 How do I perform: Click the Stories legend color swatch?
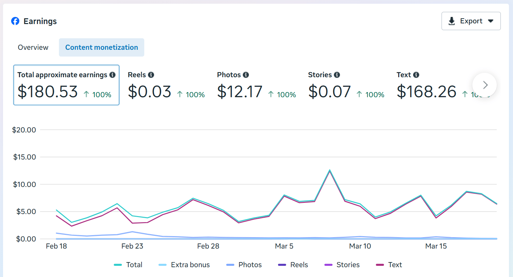pos(328,265)
